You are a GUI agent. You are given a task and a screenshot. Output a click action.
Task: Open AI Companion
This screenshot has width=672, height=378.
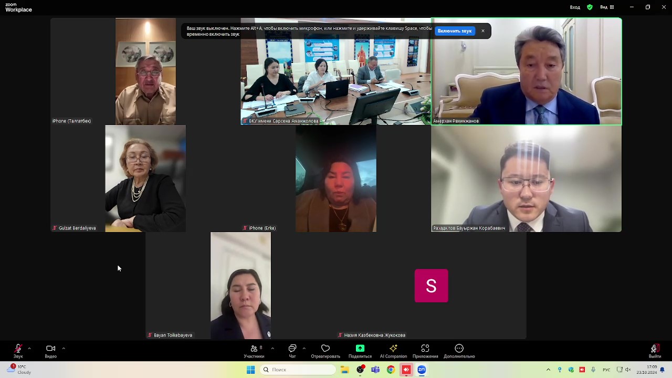click(x=393, y=351)
